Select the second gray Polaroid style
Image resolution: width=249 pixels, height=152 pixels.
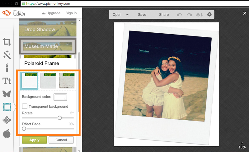48,81
